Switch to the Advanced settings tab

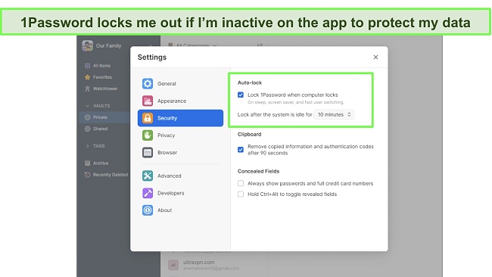[180, 176]
